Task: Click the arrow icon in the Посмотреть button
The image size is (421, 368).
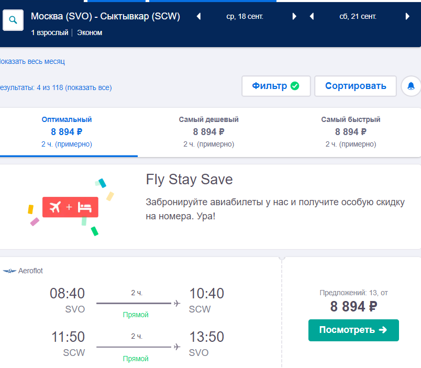Action: point(382,330)
